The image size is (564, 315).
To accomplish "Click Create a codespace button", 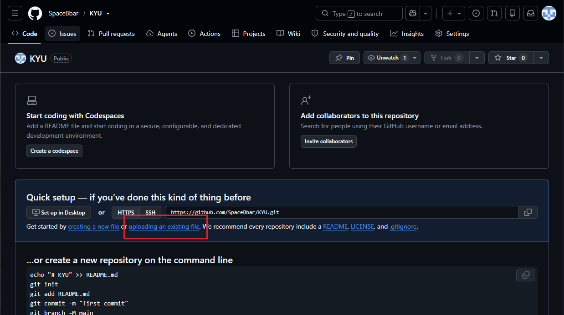I will coord(54,151).
